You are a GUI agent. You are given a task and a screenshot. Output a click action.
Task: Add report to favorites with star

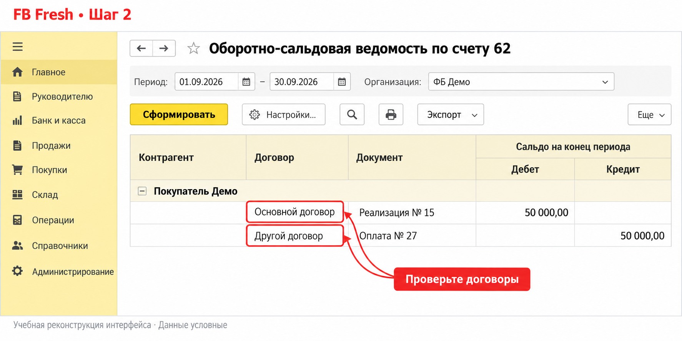[x=193, y=48]
